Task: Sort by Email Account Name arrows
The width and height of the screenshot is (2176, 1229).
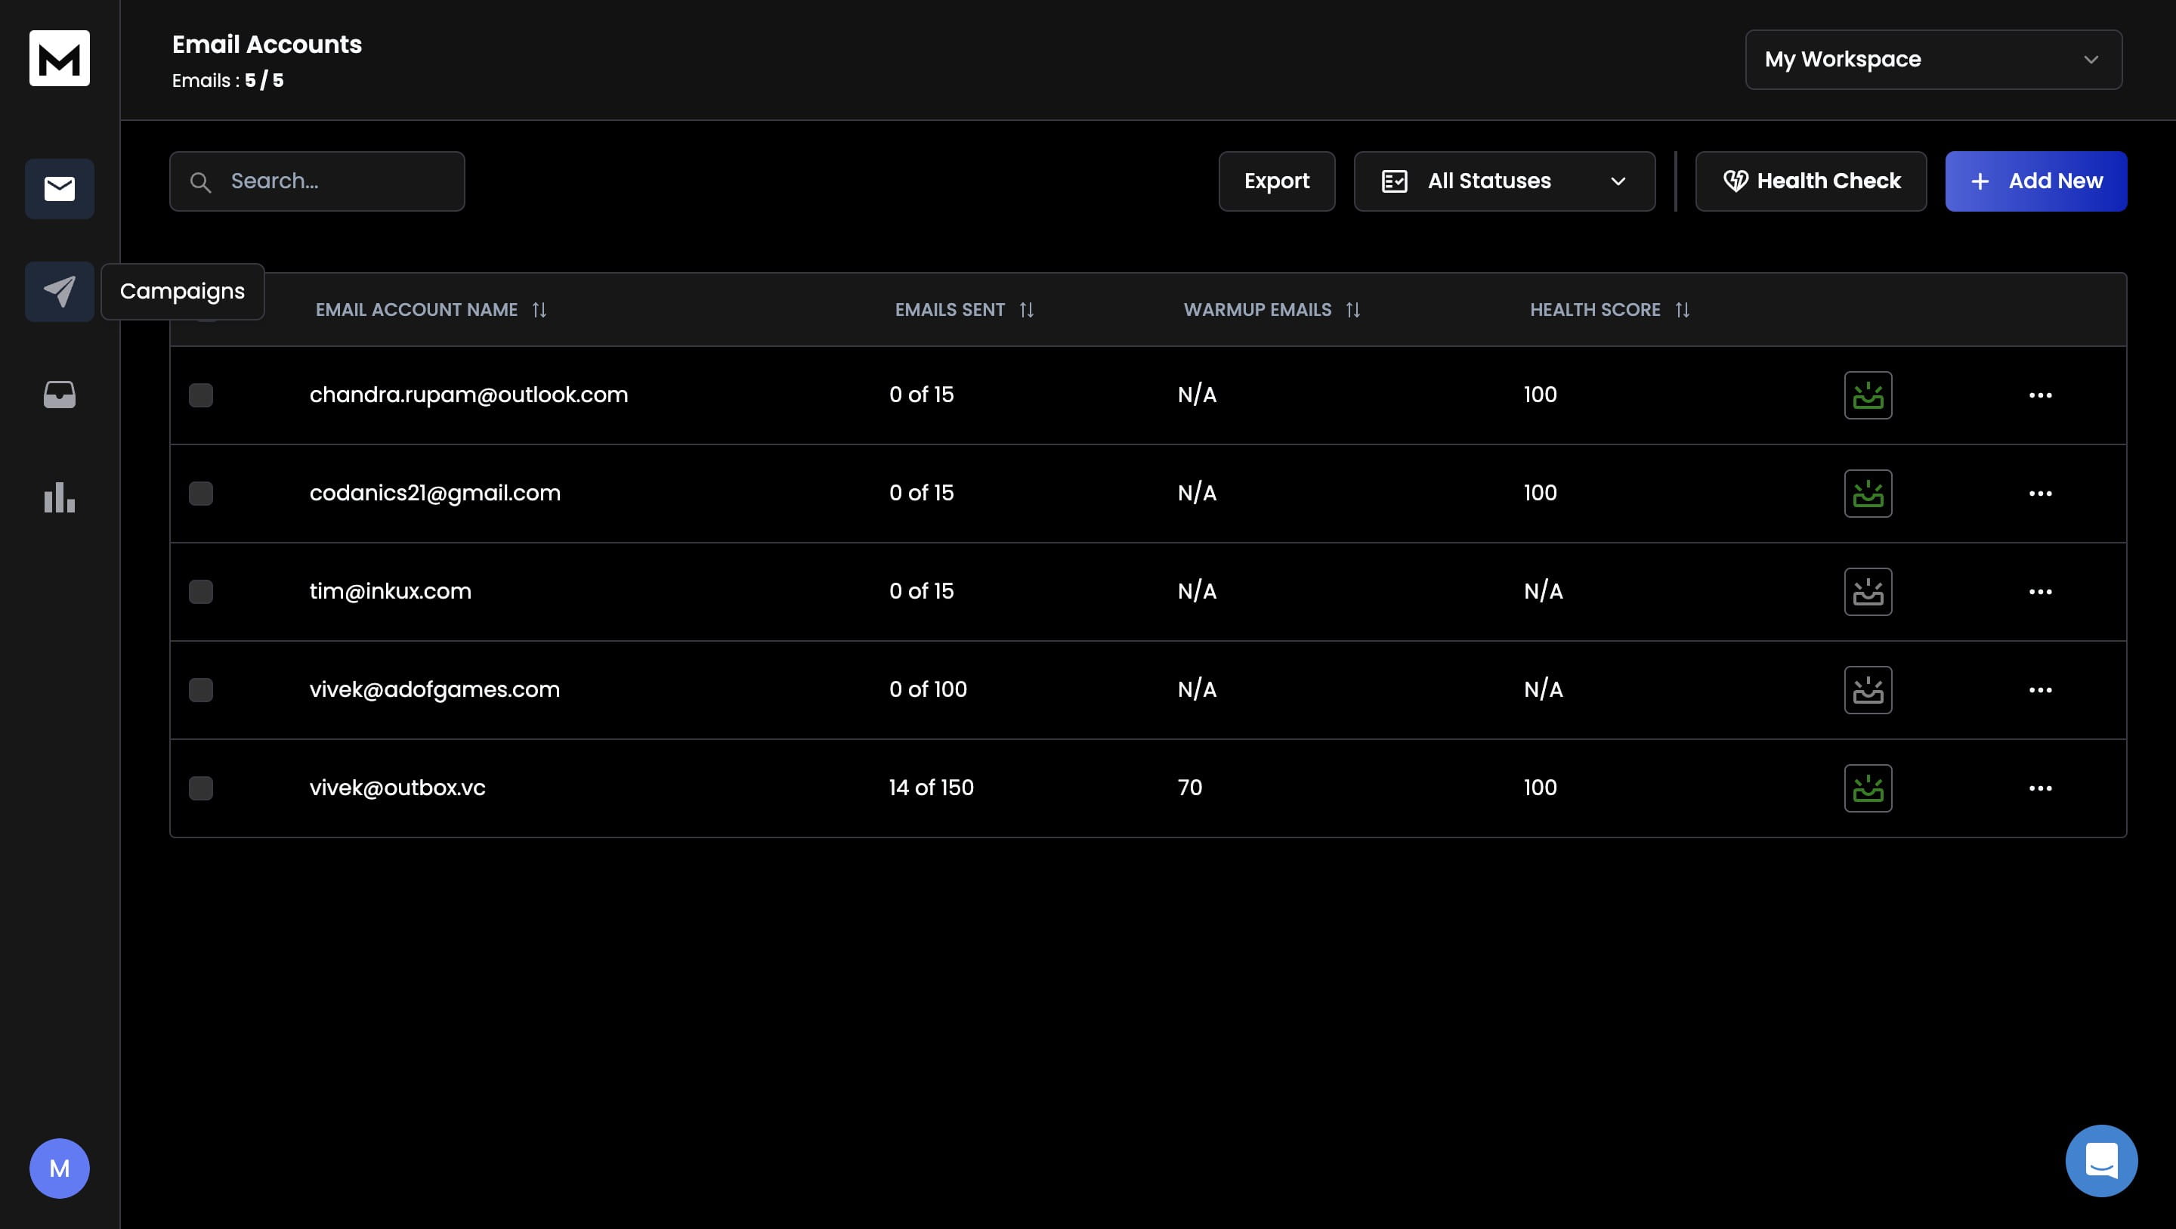Action: [x=539, y=310]
